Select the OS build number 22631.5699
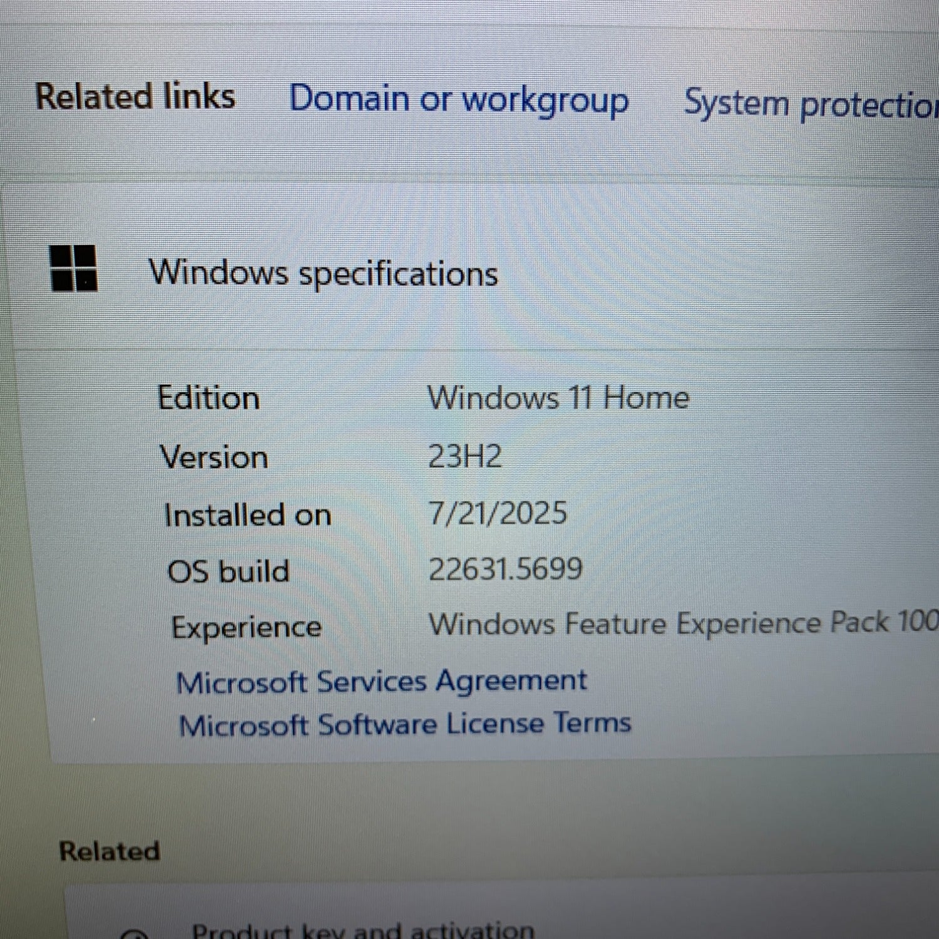 click(x=505, y=568)
